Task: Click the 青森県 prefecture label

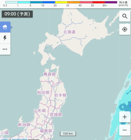Action: pos(49,74)
